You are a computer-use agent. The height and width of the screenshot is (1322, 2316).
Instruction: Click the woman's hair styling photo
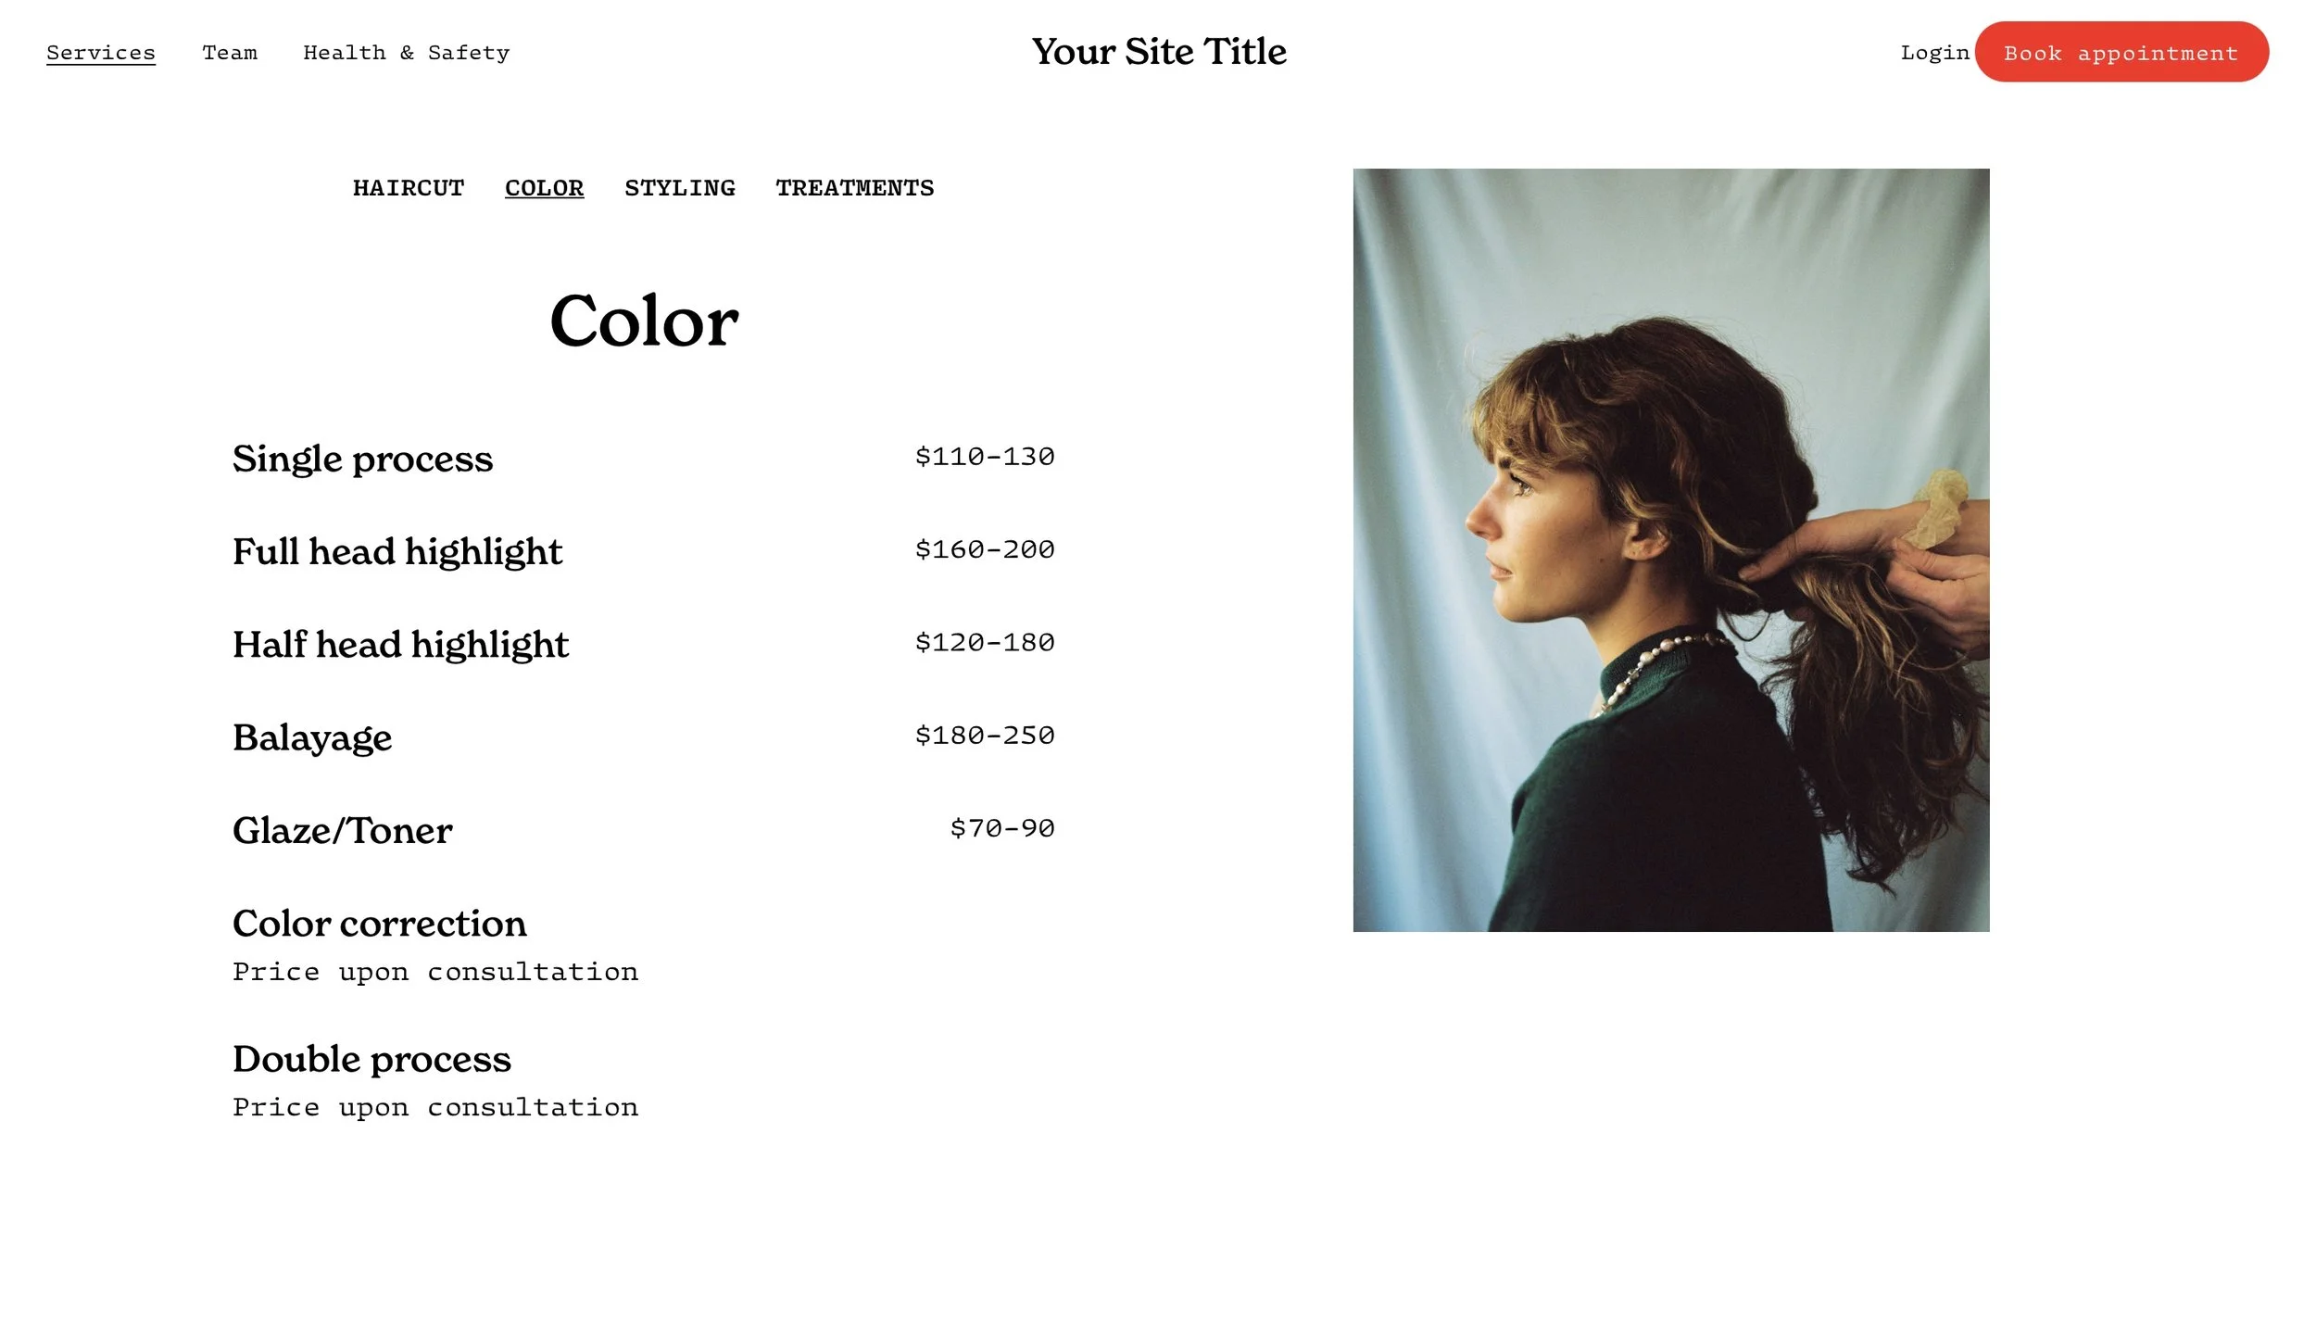tap(1670, 550)
